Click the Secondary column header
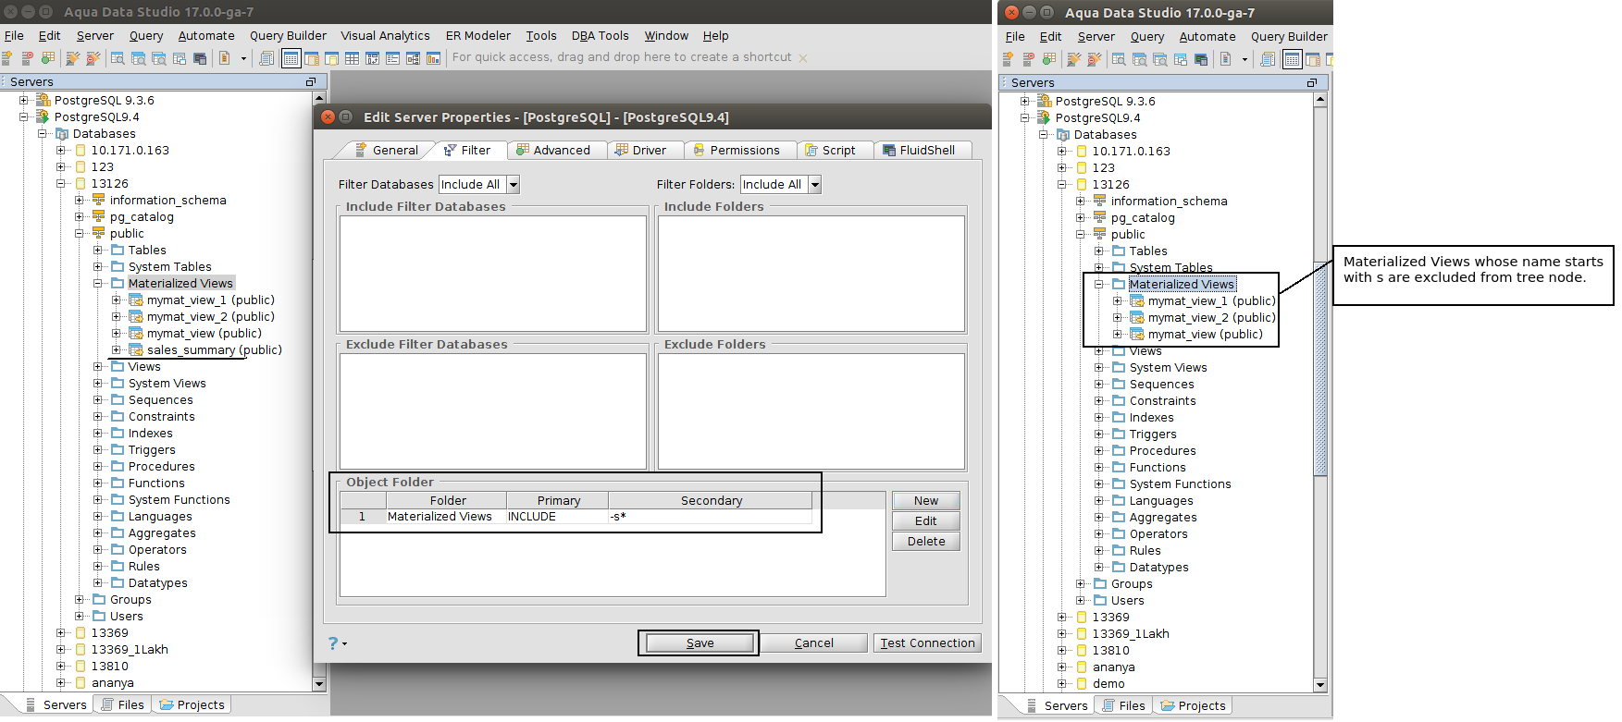 pos(712,501)
